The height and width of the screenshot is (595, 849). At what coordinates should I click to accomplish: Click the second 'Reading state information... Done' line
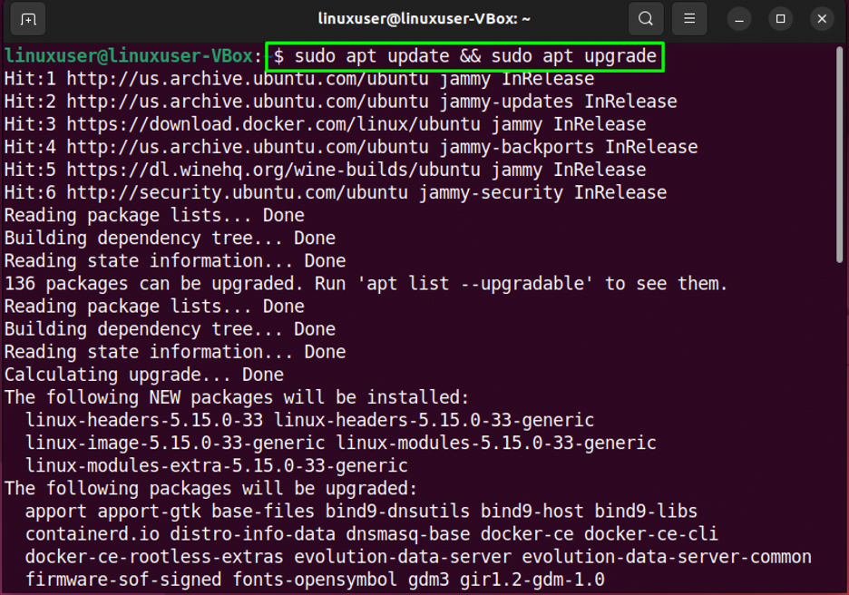pyautogui.click(x=175, y=352)
